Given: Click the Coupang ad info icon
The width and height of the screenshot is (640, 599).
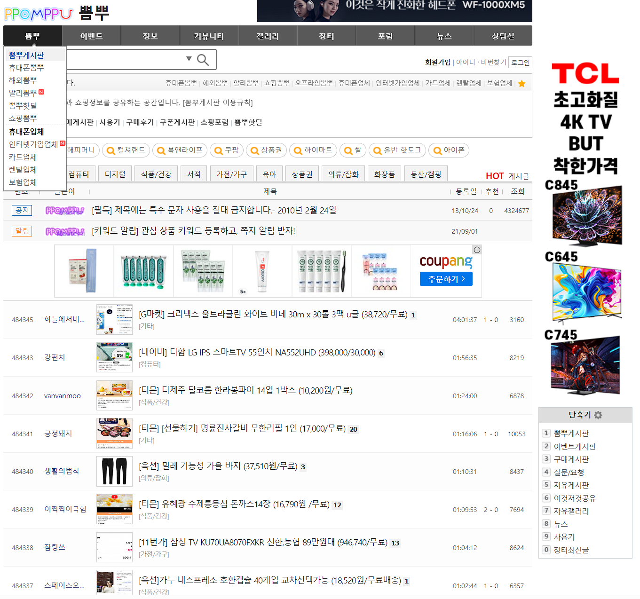Looking at the screenshot, I should coord(477,250).
